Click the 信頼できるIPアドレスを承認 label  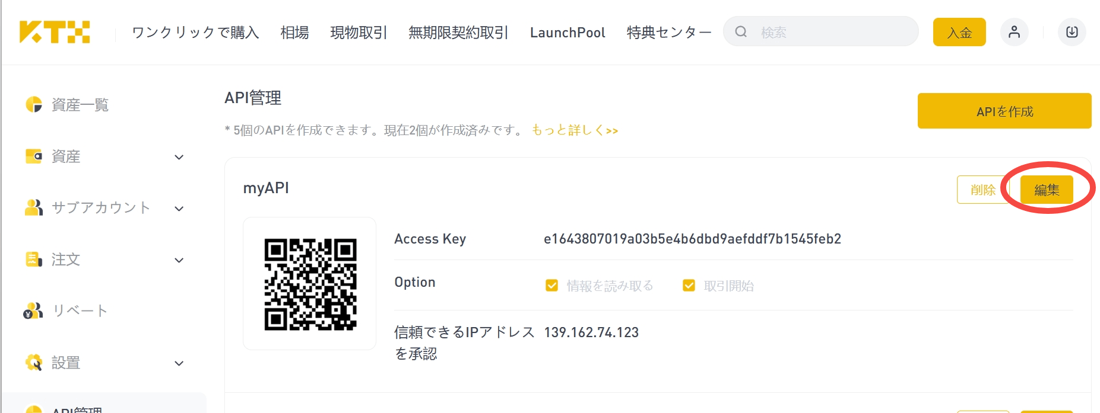pos(465,342)
